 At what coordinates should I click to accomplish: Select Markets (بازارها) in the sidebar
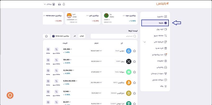pyautogui.click(x=155, y=23)
